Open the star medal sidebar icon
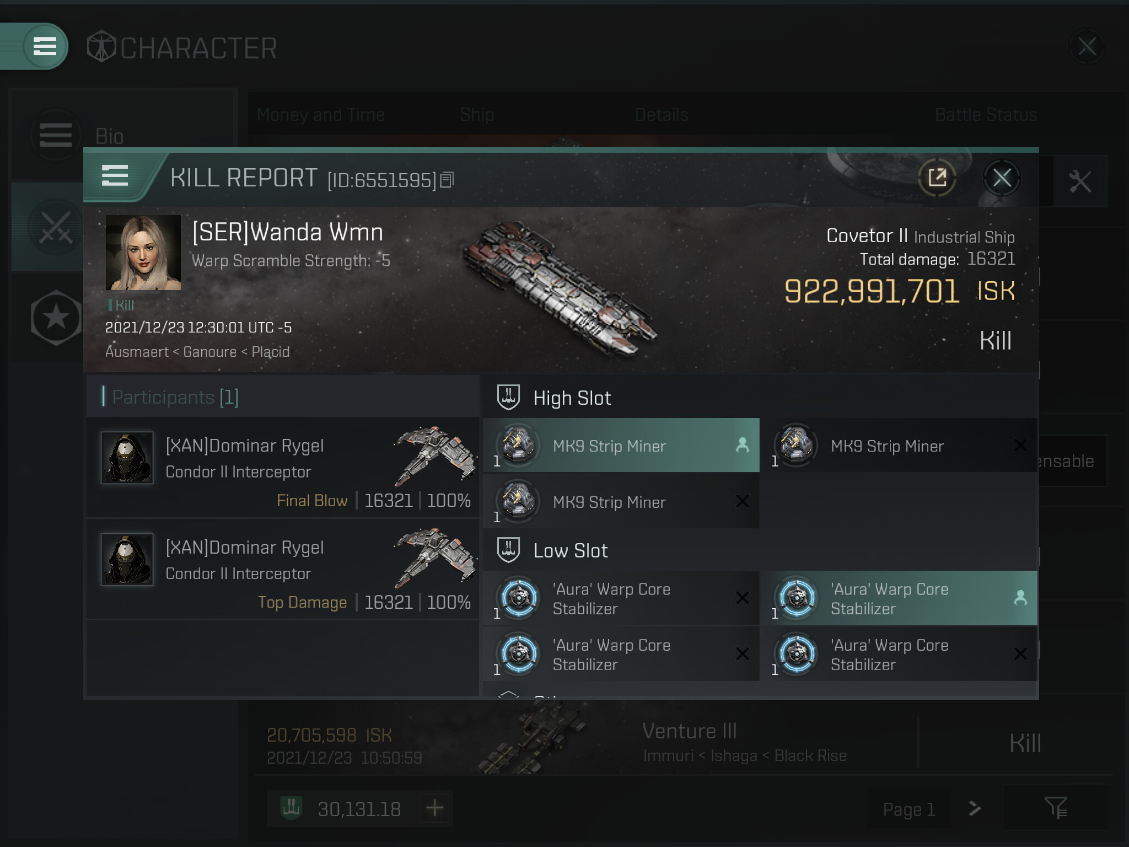Image resolution: width=1129 pixels, height=847 pixels. (x=56, y=318)
